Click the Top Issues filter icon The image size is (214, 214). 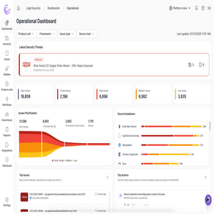107,177
